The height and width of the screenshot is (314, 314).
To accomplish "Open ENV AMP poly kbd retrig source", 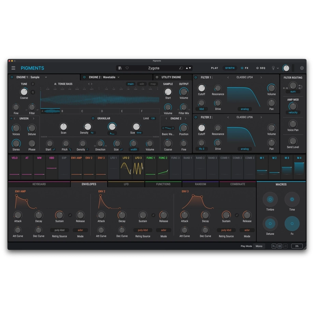I will pyautogui.click(x=59, y=230).
